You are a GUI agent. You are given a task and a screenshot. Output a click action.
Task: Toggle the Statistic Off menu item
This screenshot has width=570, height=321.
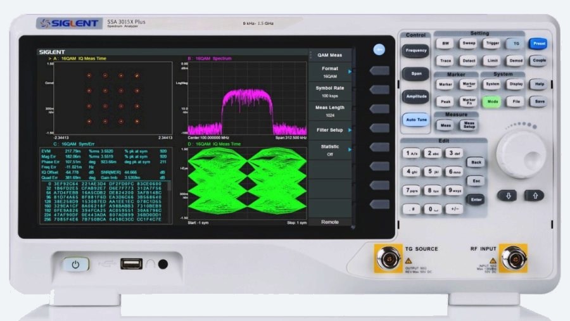(330, 150)
